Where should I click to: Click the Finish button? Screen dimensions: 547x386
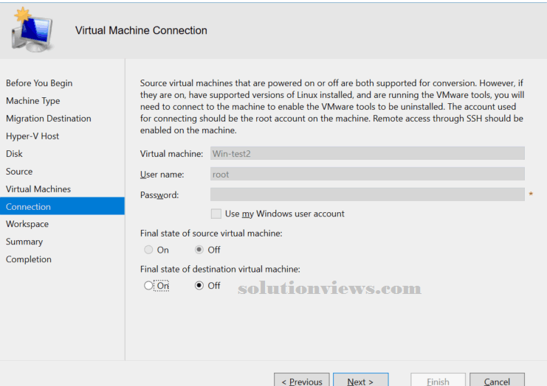tap(438, 380)
